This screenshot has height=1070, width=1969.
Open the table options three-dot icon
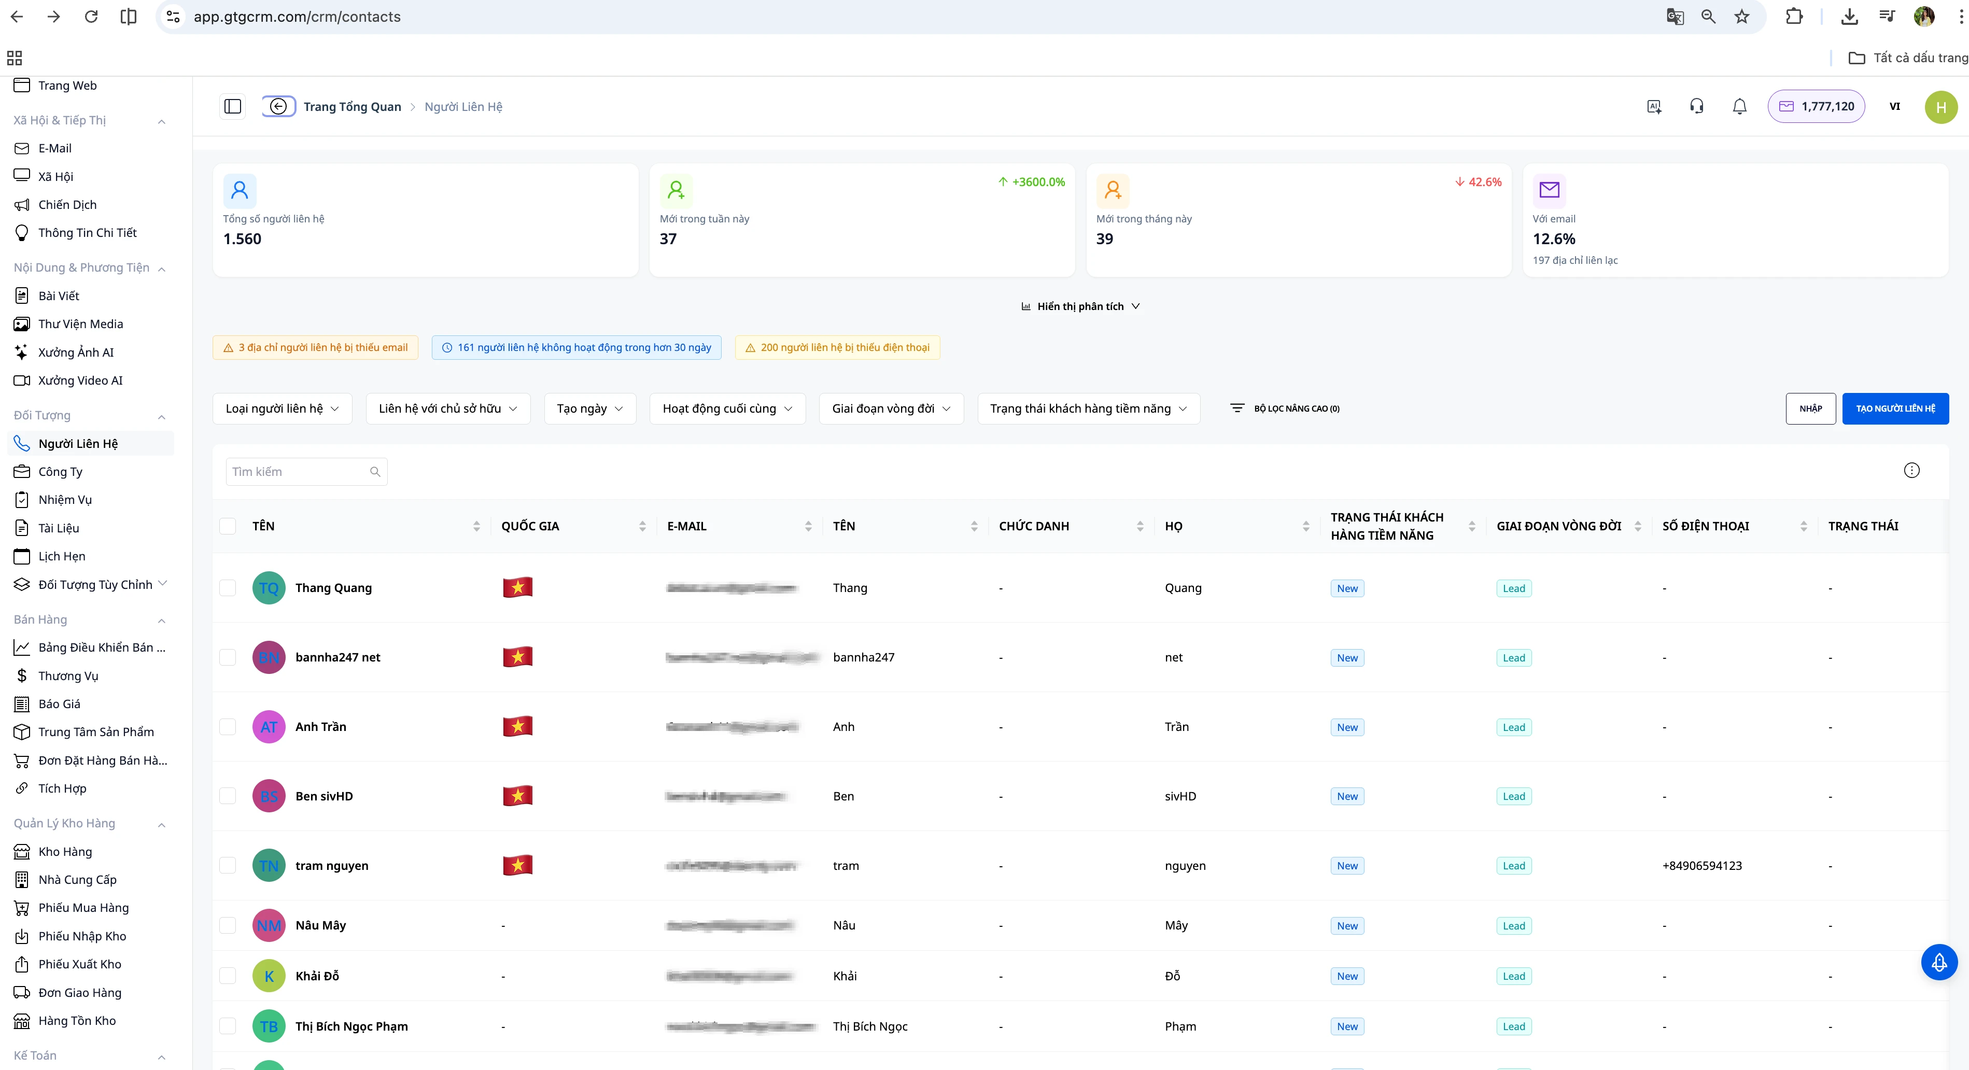point(1911,470)
